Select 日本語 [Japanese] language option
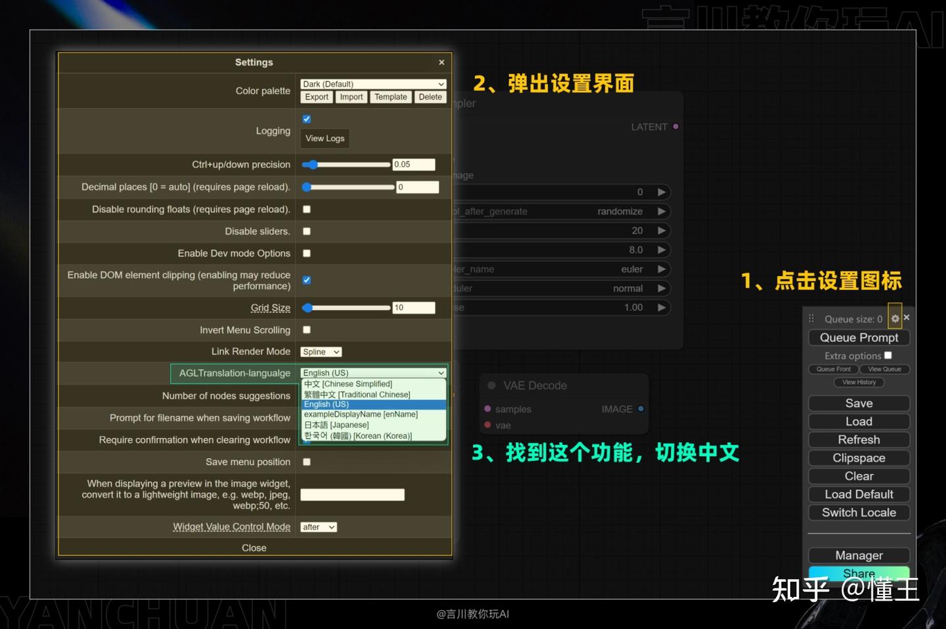946x629 pixels. pyautogui.click(x=374, y=425)
